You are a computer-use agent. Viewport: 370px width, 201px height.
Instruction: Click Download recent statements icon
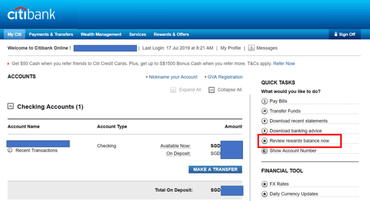265,121
